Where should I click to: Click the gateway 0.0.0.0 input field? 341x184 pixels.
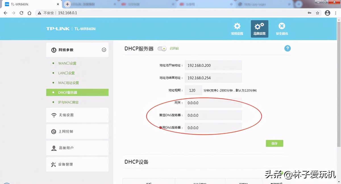(213, 103)
